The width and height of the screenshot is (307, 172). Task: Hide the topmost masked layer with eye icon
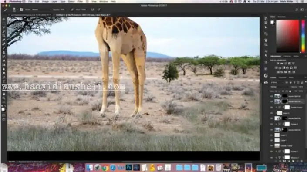click(272, 96)
